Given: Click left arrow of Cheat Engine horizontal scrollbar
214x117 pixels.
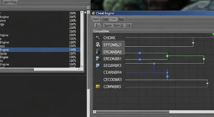Looking at the screenshot, I should 94,112.
